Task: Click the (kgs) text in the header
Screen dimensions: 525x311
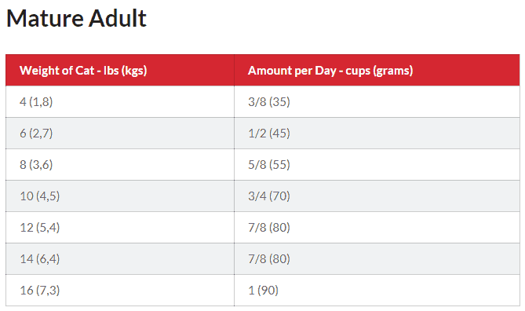Action: coord(134,71)
